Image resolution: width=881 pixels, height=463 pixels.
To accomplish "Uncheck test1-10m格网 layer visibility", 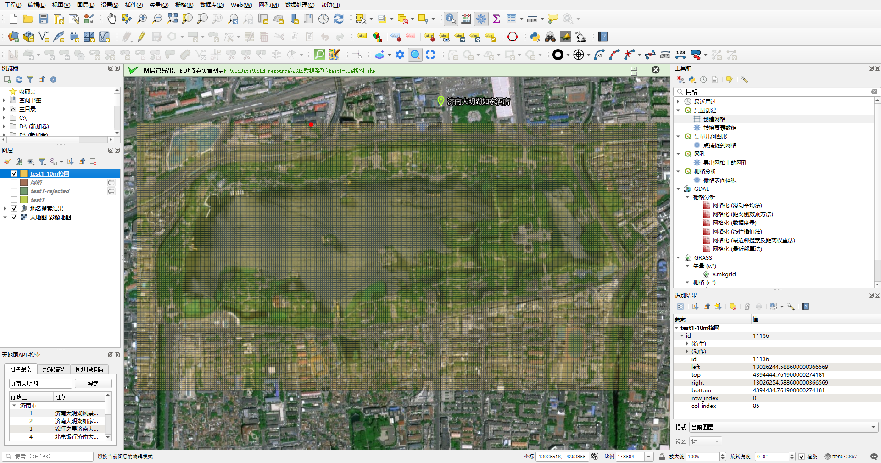I will point(14,173).
